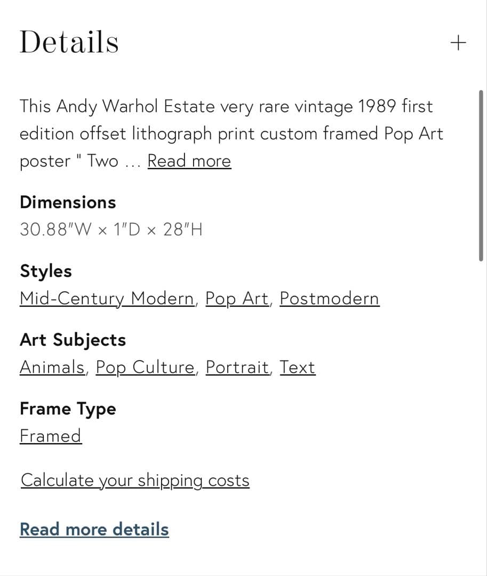
Task: Open the Framed frame type link
Action: click(51, 436)
